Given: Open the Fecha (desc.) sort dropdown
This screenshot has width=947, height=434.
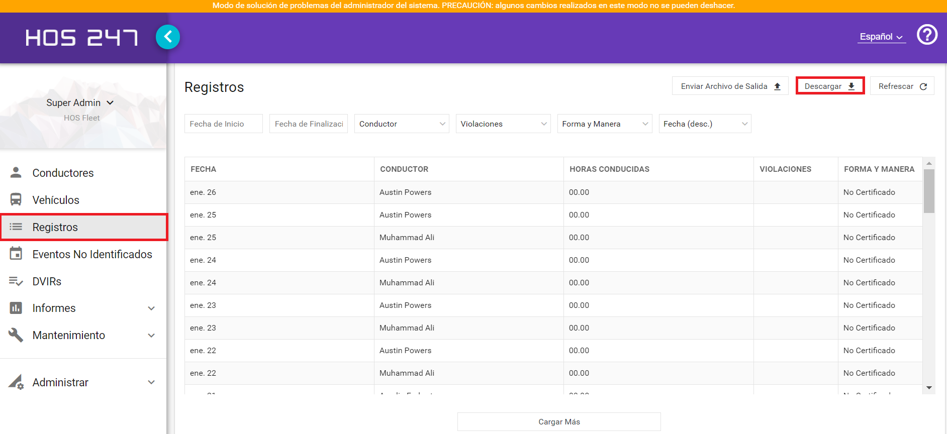Looking at the screenshot, I should (705, 124).
